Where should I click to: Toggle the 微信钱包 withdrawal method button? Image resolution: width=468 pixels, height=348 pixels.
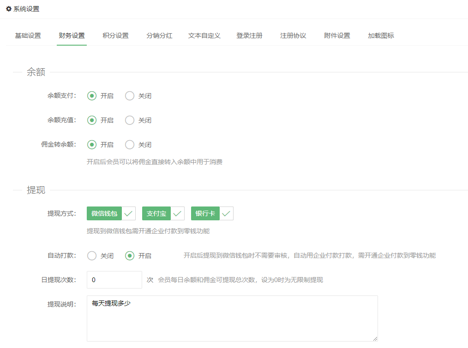[104, 213]
